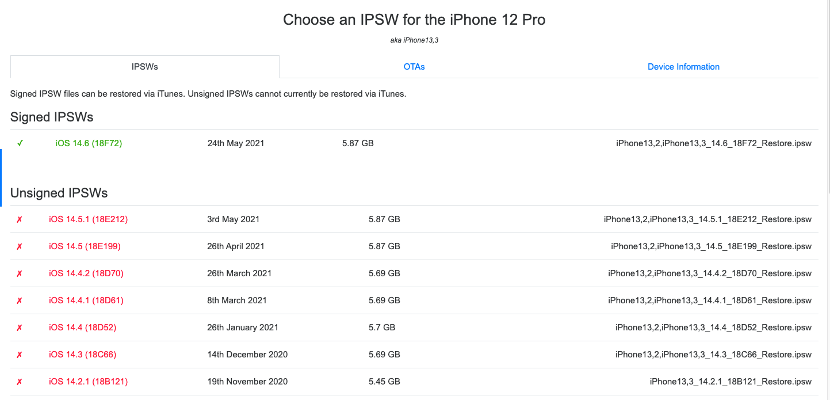Open the iOS 14.4.1 (18D61) link
The image size is (830, 400).
(86, 300)
